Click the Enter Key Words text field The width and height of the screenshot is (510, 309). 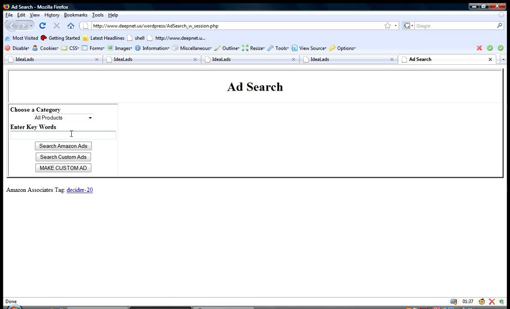pyautogui.click(x=63, y=135)
